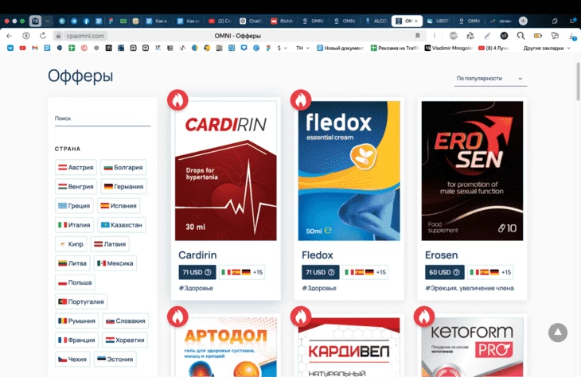Switch to the (2) YouTube tab
581x377 pixels.
coord(220,21)
